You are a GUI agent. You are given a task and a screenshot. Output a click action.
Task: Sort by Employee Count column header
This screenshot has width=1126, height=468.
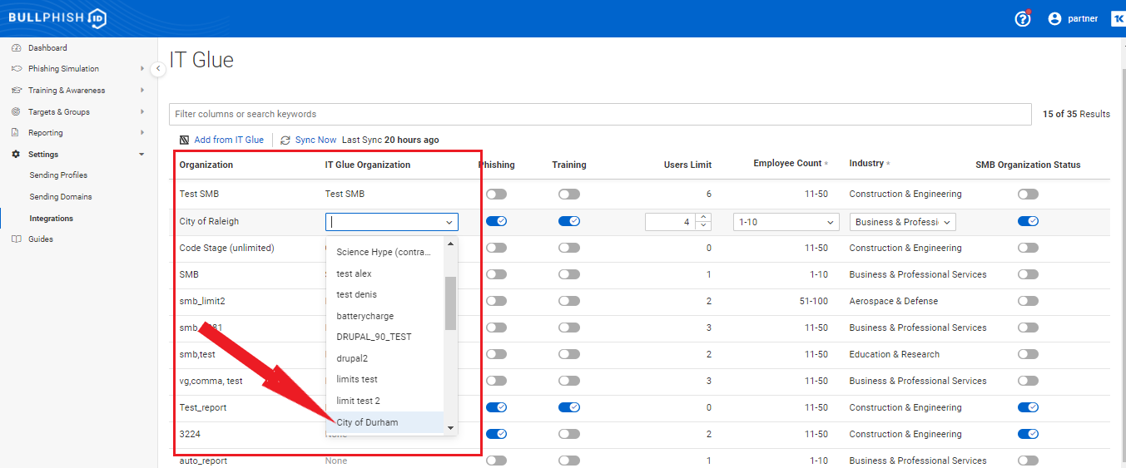click(x=787, y=164)
